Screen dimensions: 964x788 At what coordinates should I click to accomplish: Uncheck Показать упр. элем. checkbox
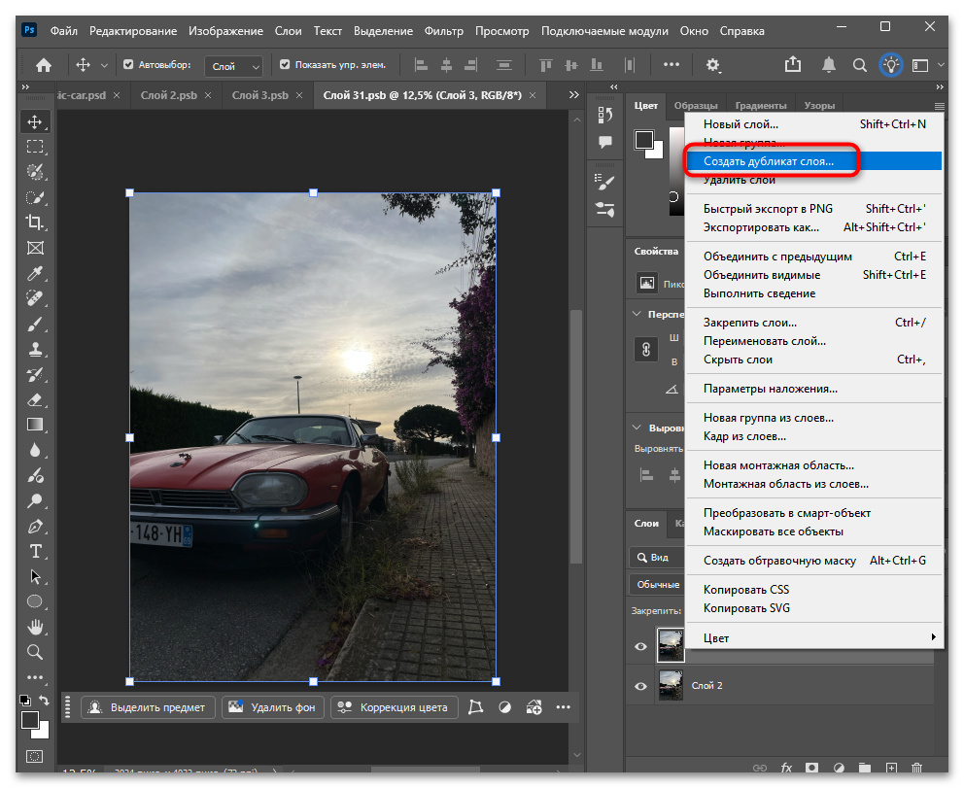point(285,65)
